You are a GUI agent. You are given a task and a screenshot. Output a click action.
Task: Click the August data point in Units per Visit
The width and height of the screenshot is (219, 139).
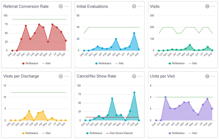point(207,99)
